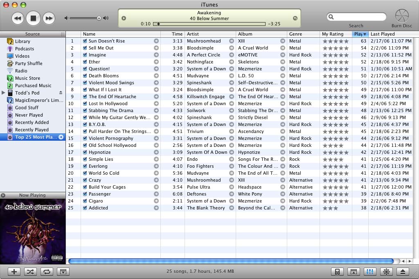Uncheck the Sun Doesn't Rise checkbox
This screenshot has height=279, width=419.
pos(85,41)
